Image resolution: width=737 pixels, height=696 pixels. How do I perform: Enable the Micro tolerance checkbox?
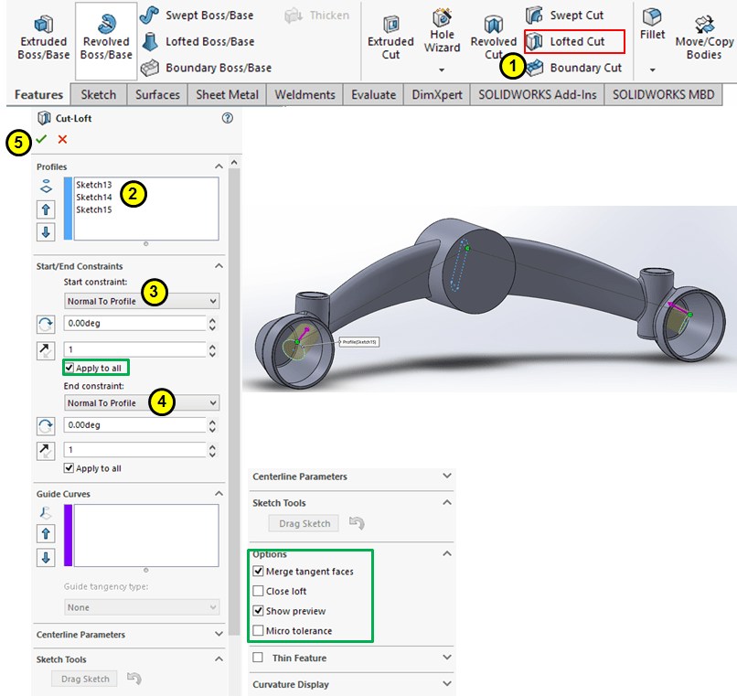click(x=258, y=631)
